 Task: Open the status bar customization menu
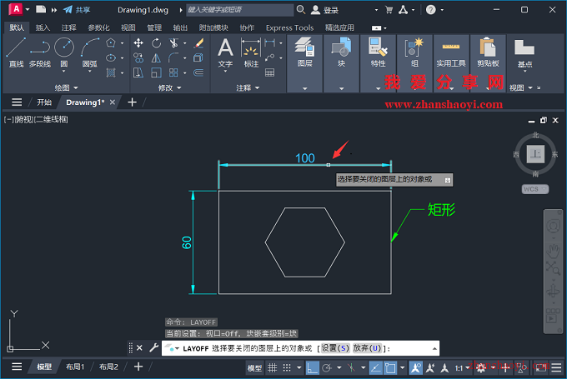click(556, 368)
